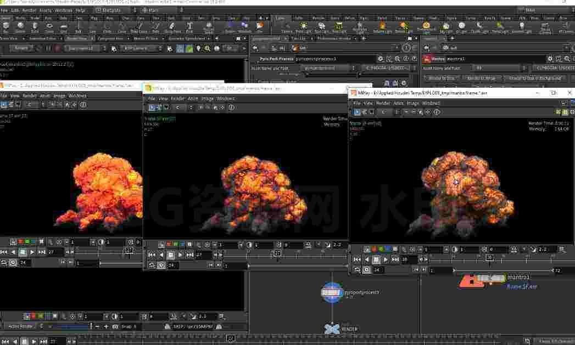Jump to first frame in middle MPlay

click(x=152, y=254)
